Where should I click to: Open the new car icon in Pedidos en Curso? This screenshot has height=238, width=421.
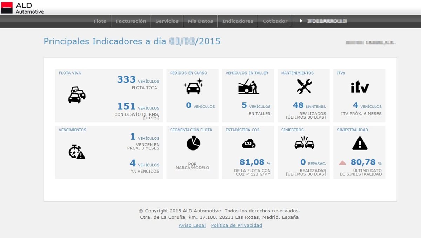pyautogui.click(x=193, y=86)
